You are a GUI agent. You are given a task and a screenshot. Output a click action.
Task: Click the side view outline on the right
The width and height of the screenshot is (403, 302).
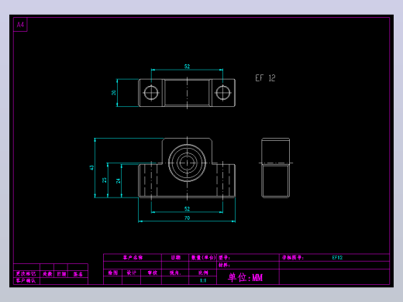(275, 168)
